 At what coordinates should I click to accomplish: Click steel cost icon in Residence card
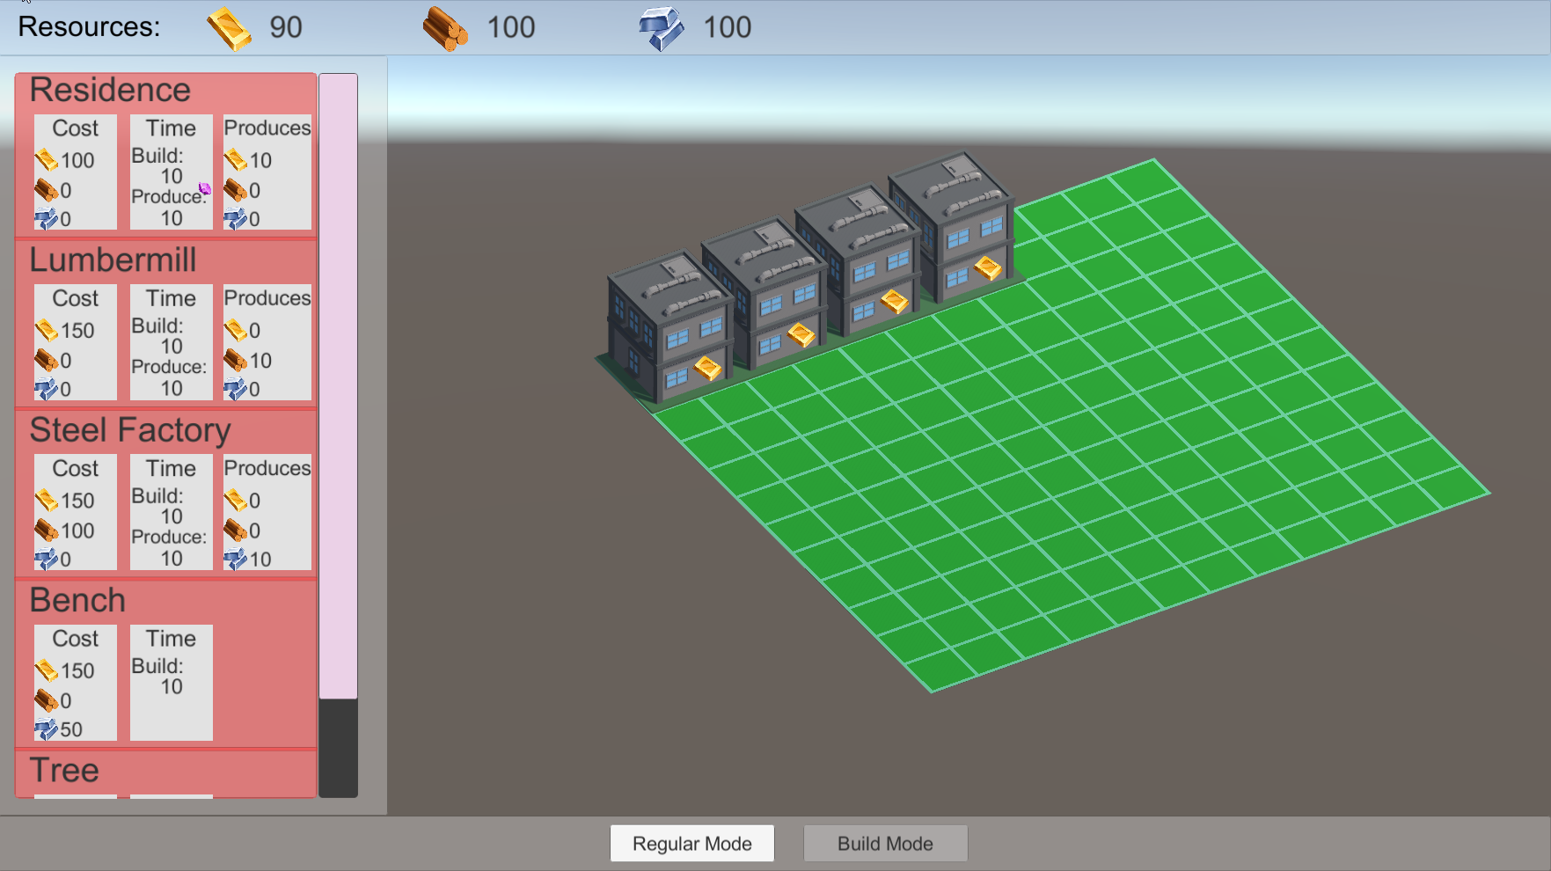[47, 218]
